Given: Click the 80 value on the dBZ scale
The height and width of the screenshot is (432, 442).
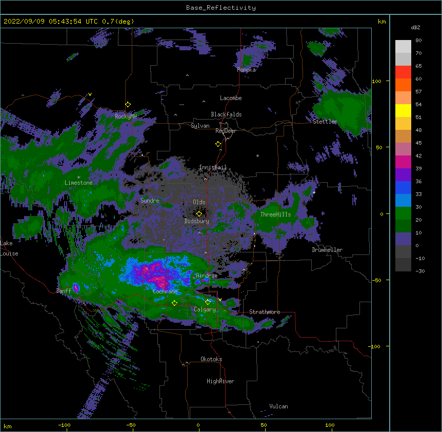Looking at the screenshot, I should (418, 41).
